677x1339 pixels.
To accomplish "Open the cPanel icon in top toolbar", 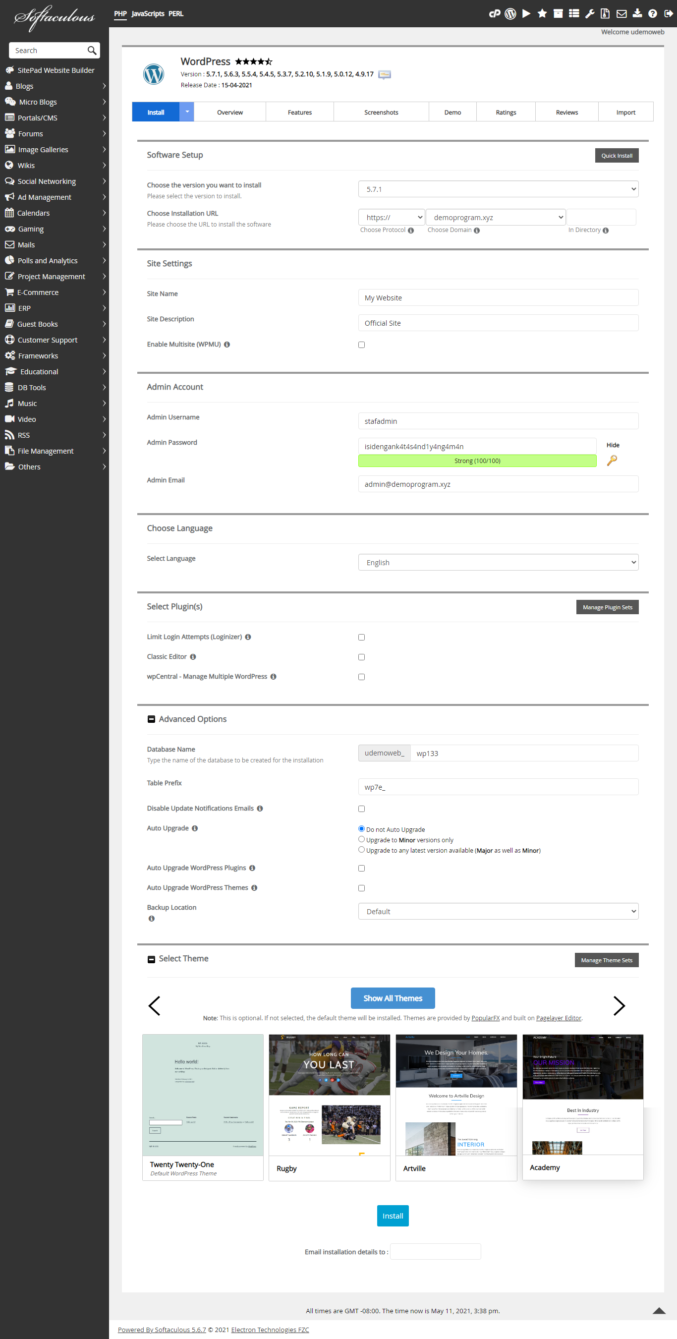I will coord(495,13).
